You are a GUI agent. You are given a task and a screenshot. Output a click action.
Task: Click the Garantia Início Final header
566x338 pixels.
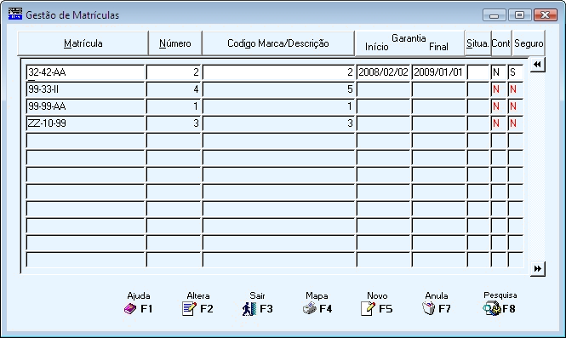[409, 43]
